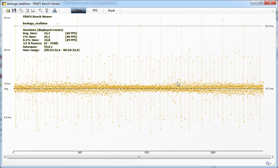This screenshot has width=278, height=168.
Task: Click the text 'T' font icon
Action: click(x=46, y=11)
